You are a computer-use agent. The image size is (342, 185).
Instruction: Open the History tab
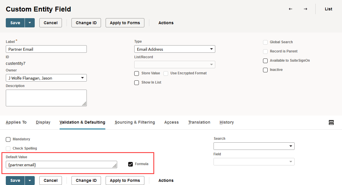click(x=227, y=122)
